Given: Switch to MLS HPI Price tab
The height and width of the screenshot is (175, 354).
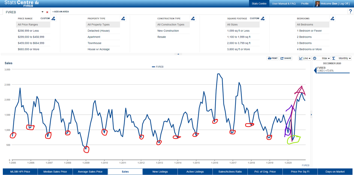Looking at the screenshot, I should tap(20, 171).
